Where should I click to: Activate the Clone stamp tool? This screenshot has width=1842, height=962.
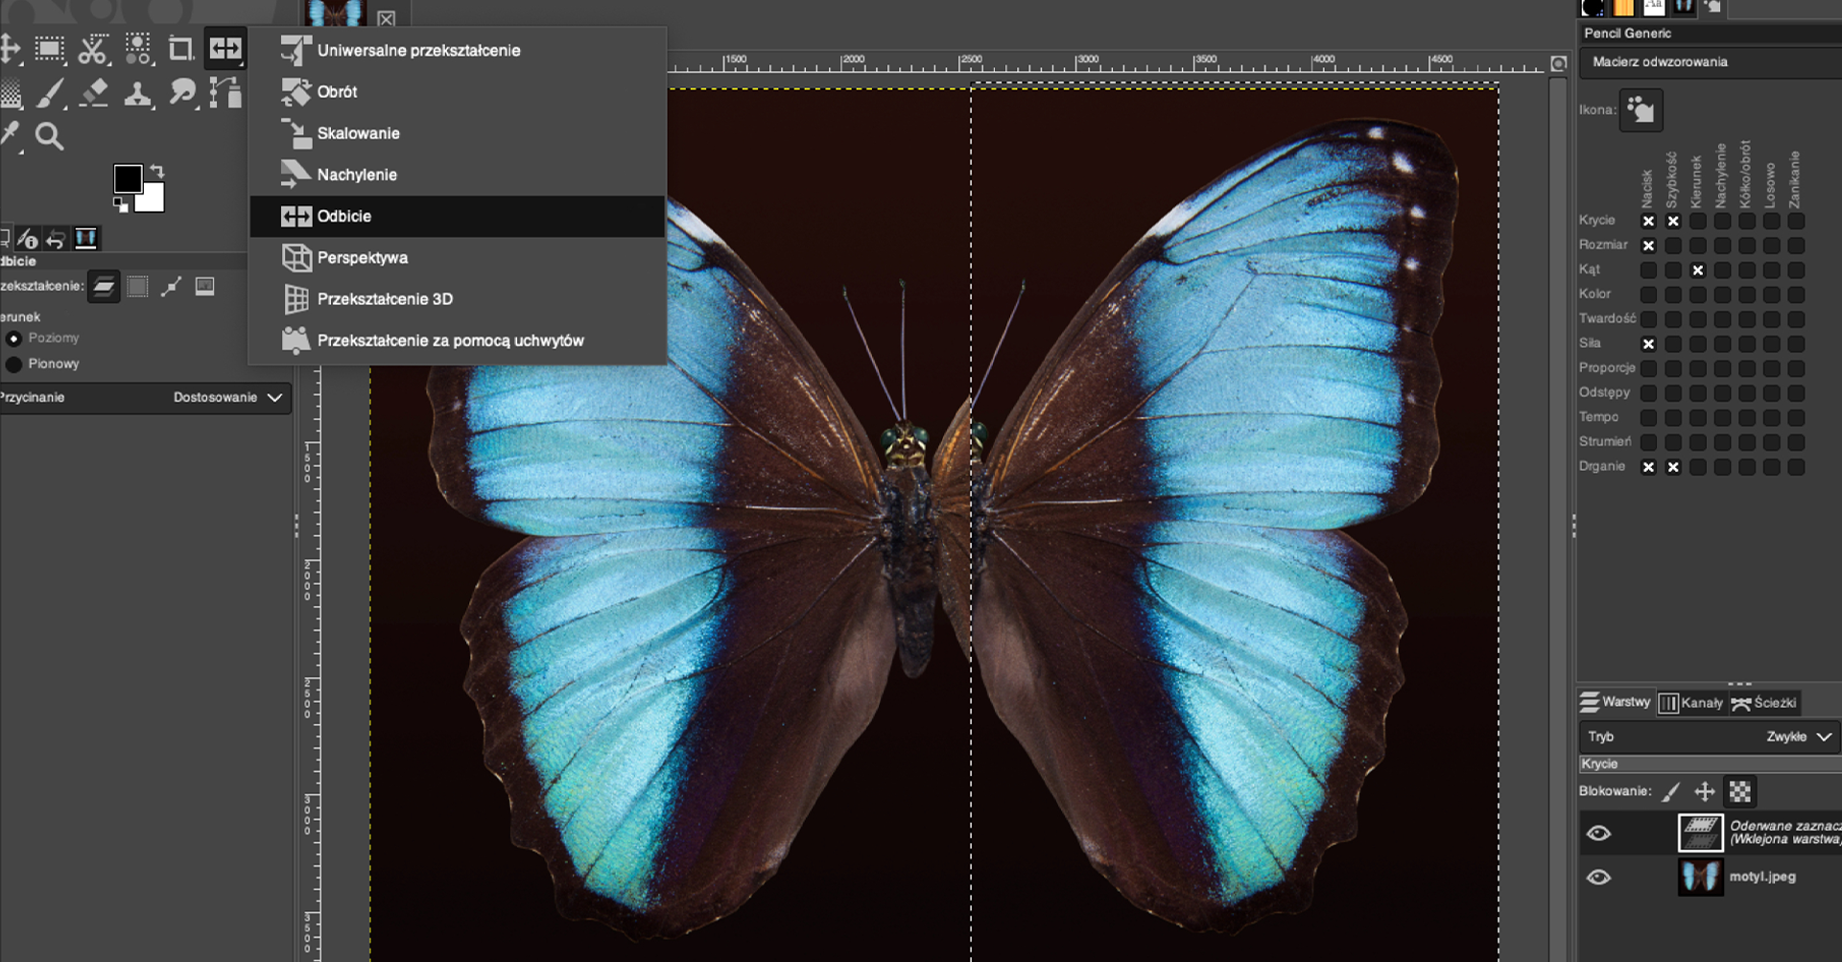[x=138, y=93]
